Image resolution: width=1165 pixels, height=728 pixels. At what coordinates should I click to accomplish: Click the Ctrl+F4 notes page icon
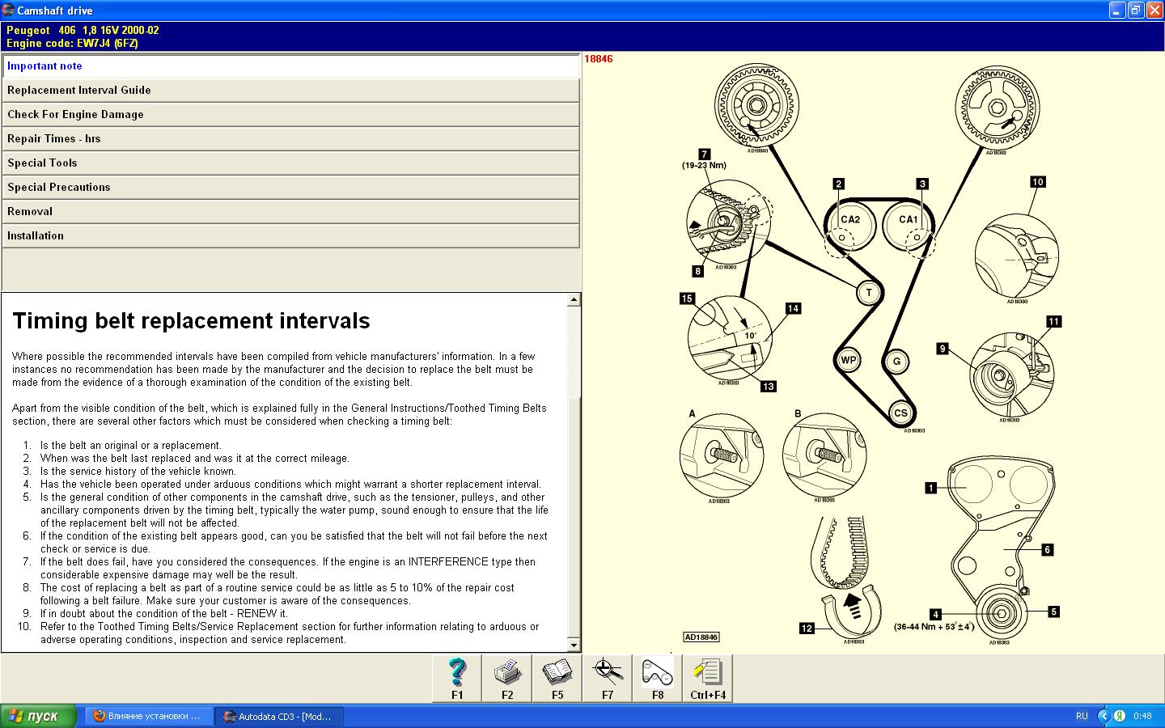click(708, 678)
